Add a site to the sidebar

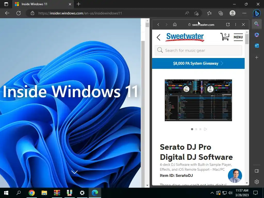257,57
